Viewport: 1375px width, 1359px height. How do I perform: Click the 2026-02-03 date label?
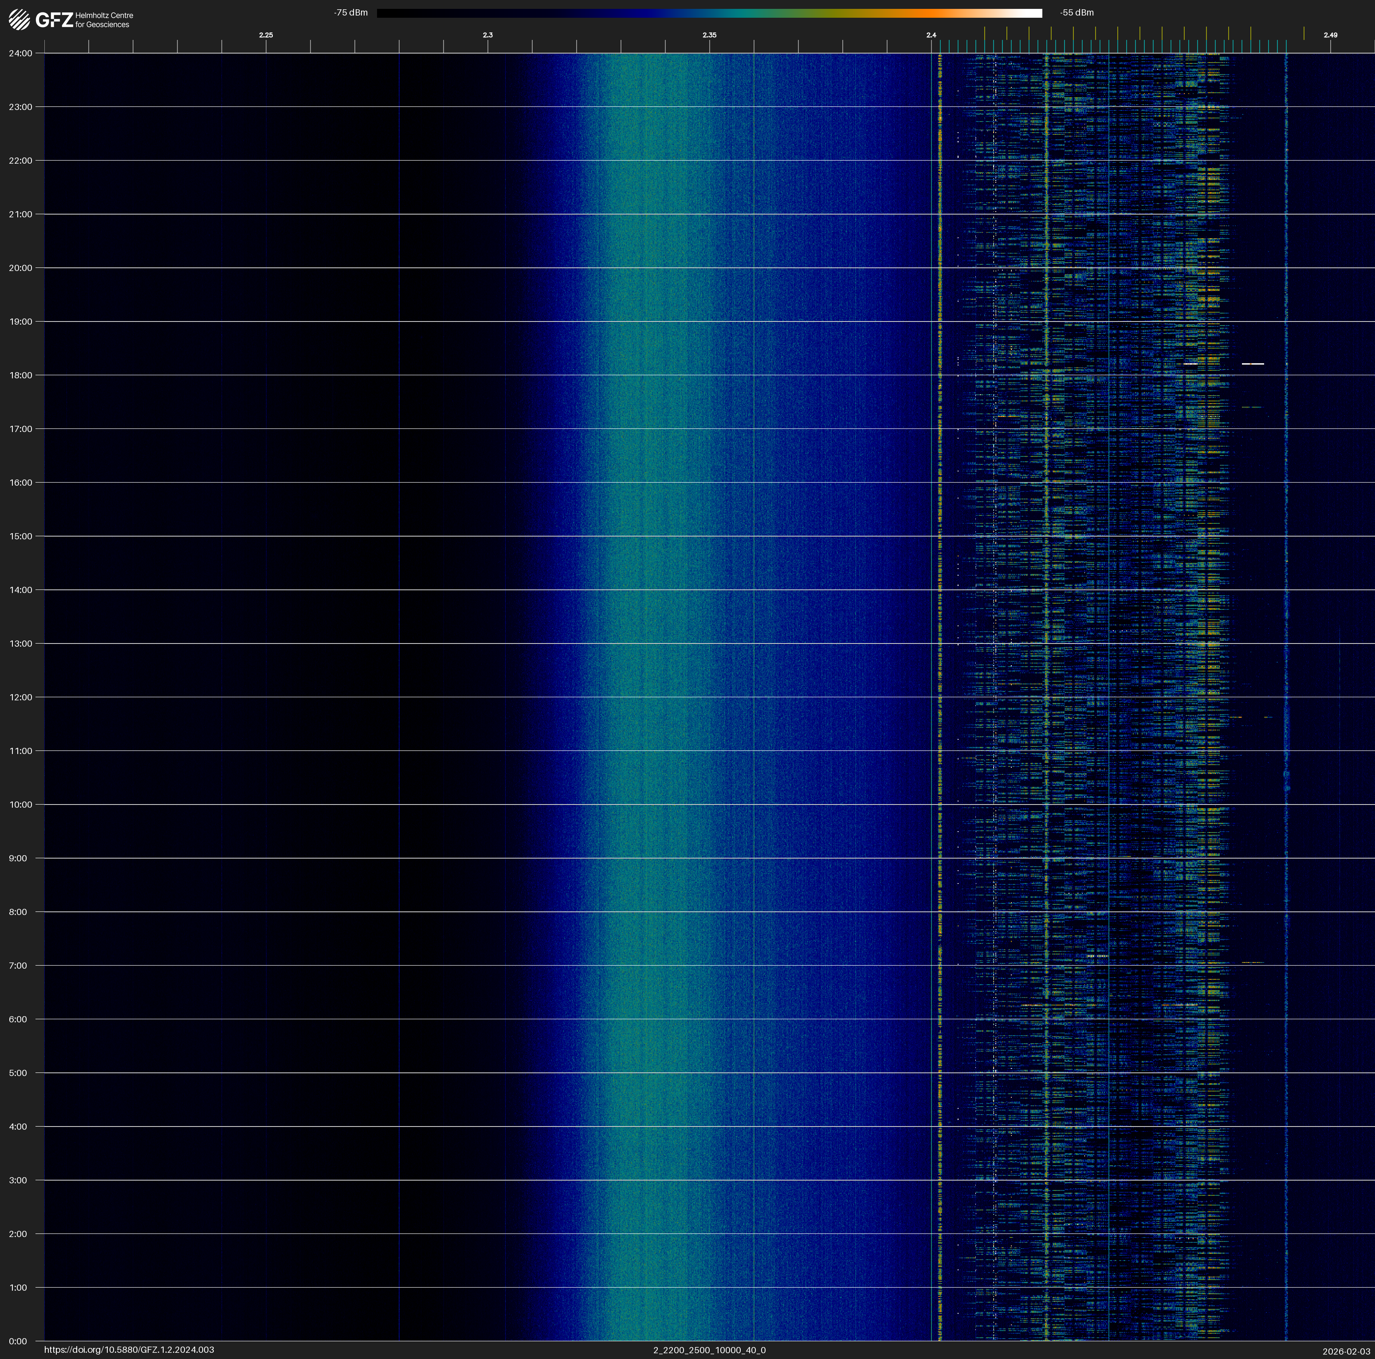[x=1346, y=1351]
